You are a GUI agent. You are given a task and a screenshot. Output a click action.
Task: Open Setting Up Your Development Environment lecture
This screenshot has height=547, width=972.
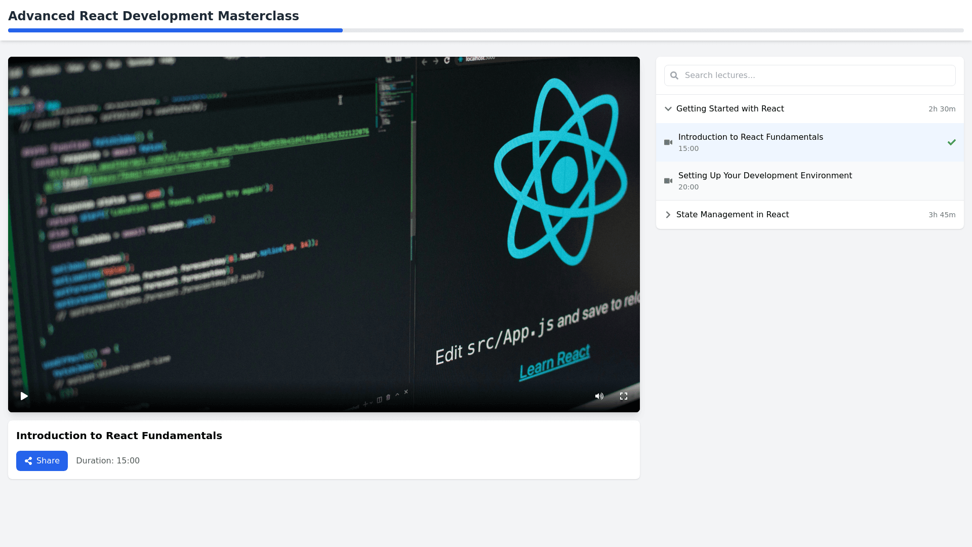pos(764,176)
